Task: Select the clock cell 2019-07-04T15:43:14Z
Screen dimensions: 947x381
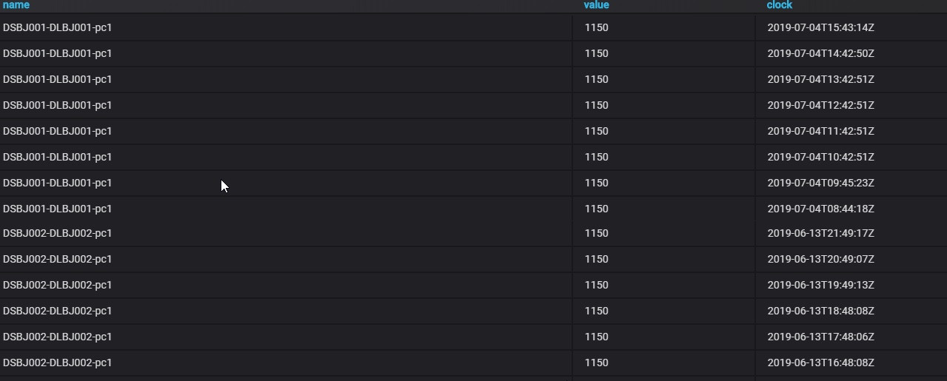Action: [820, 28]
